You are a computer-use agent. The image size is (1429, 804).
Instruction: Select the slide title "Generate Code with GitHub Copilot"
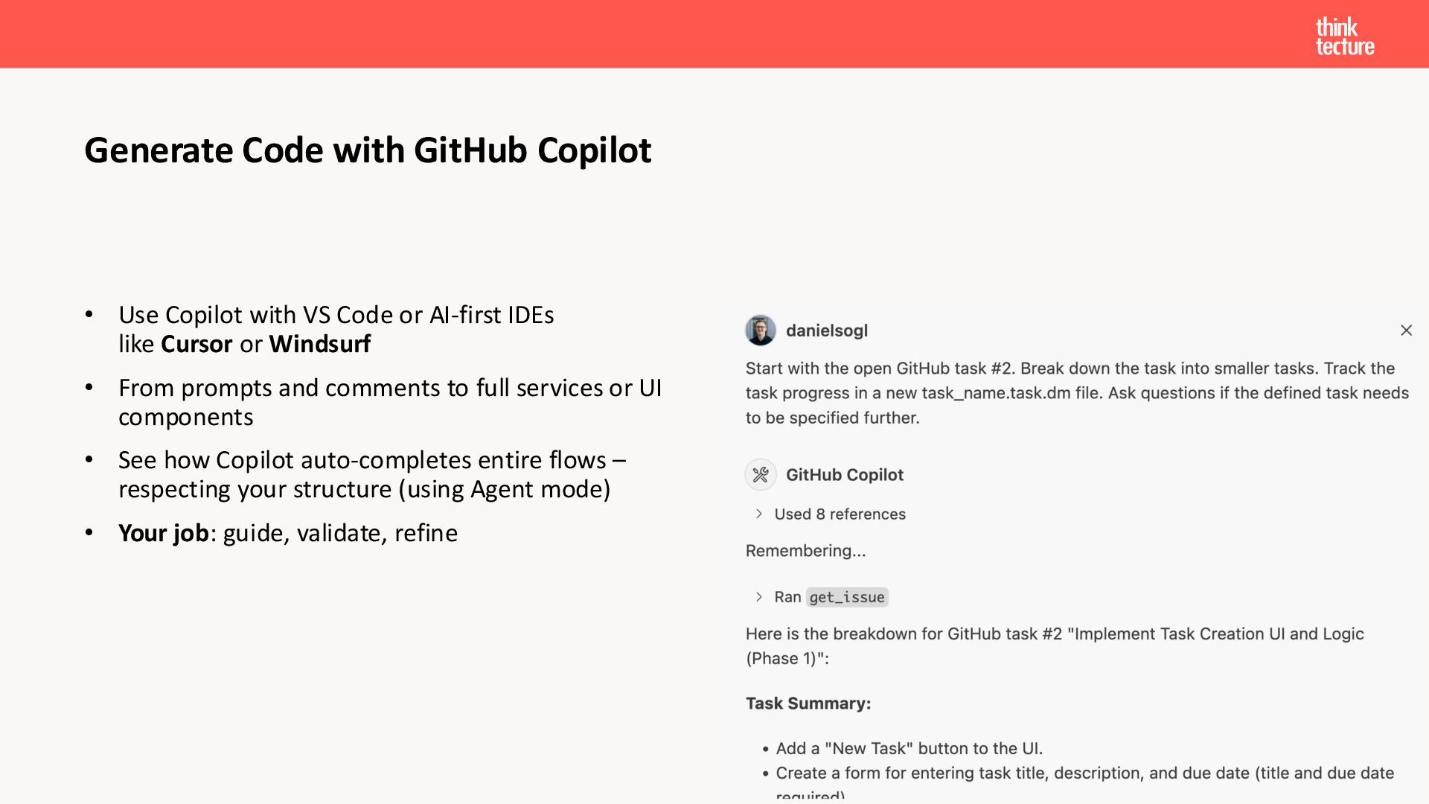pyautogui.click(x=368, y=150)
